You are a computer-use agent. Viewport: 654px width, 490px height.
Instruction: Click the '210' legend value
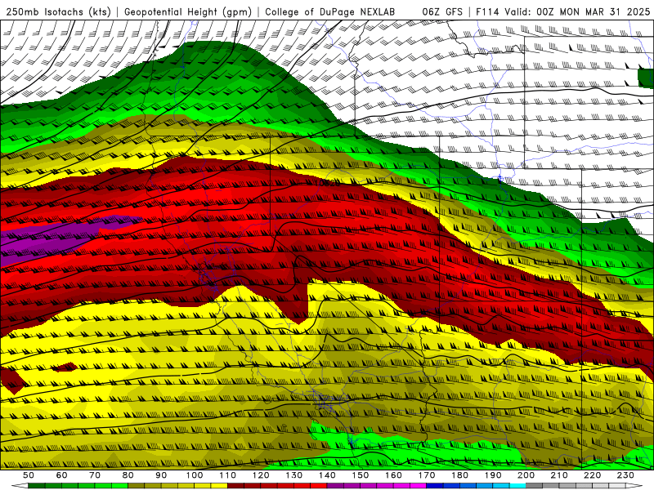[x=559, y=475]
